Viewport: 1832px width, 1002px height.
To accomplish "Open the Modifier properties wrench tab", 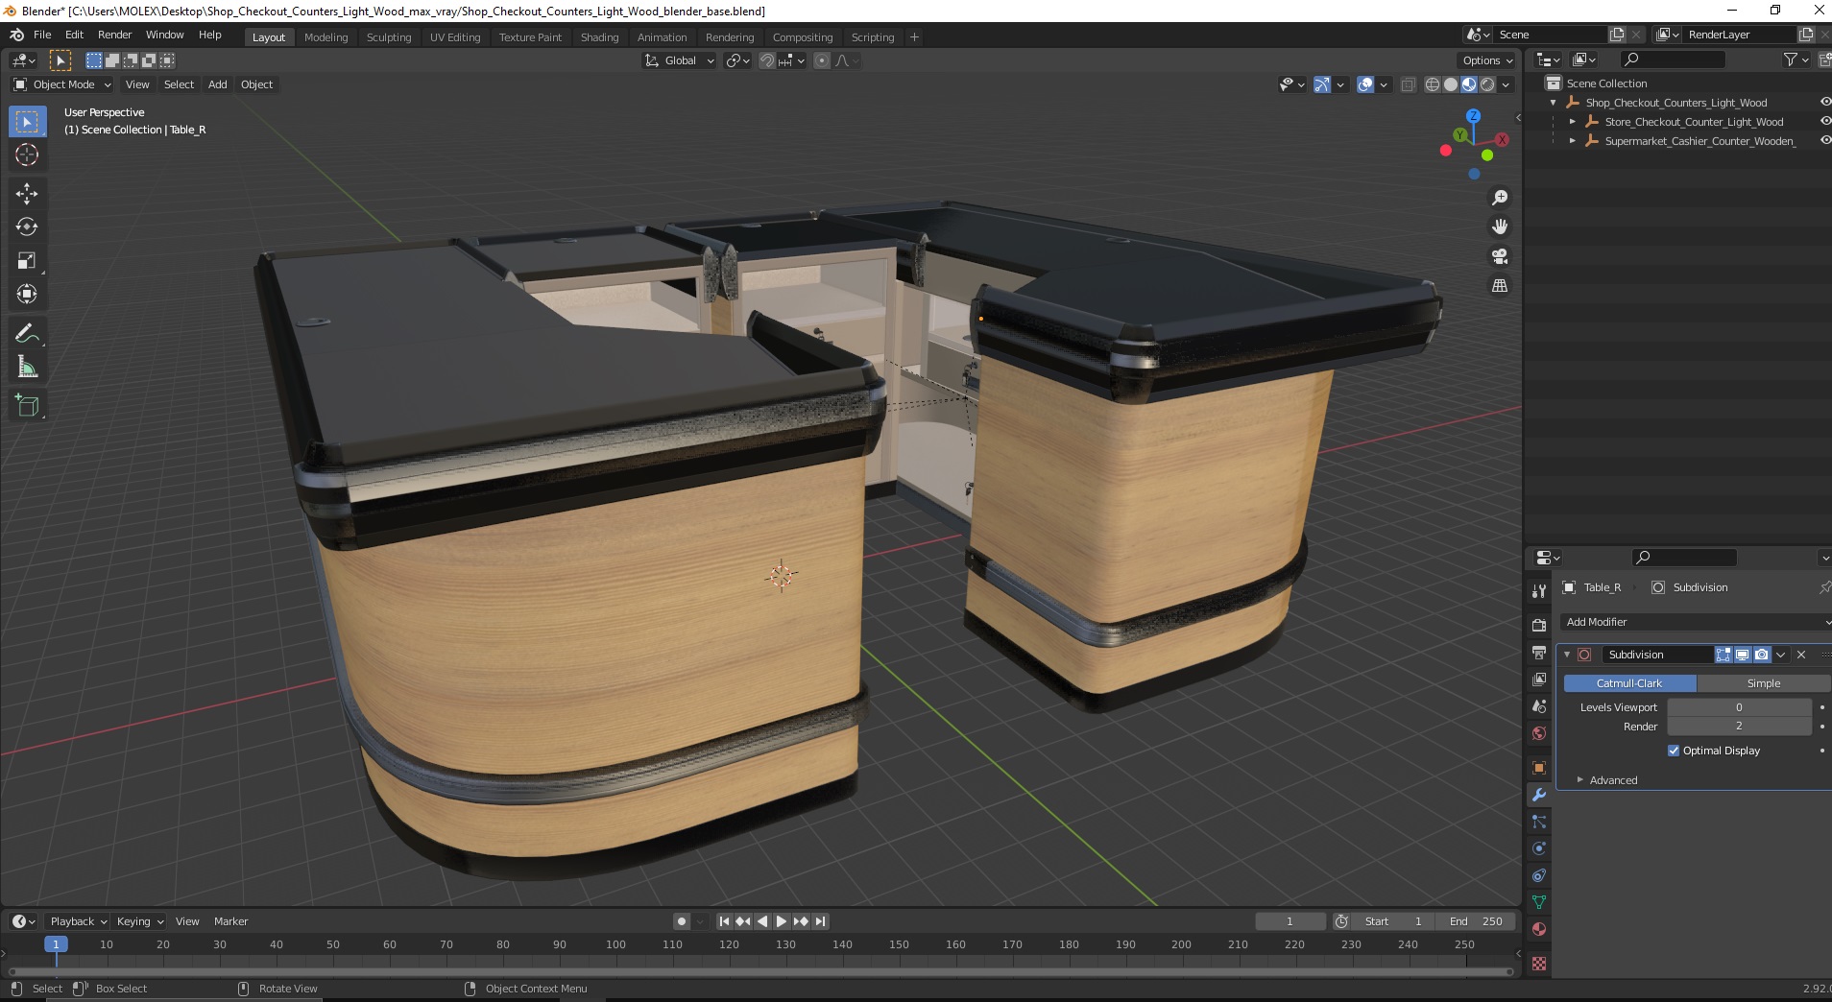I will (1539, 795).
